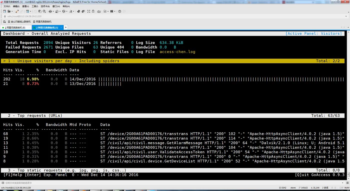Open the 窗口(W) menu
350x191 pixels.
pyautogui.click(x=56, y=6)
